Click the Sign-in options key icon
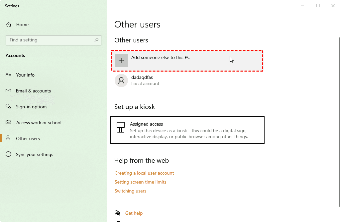This screenshot has width=341, height=222. click(x=9, y=107)
